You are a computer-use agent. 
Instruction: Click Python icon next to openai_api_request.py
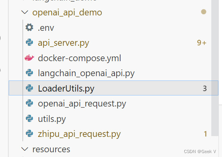29,103
